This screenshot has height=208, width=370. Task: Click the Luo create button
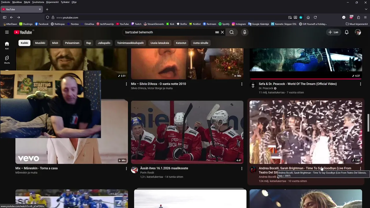pyautogui.click(x=333, y=32)
